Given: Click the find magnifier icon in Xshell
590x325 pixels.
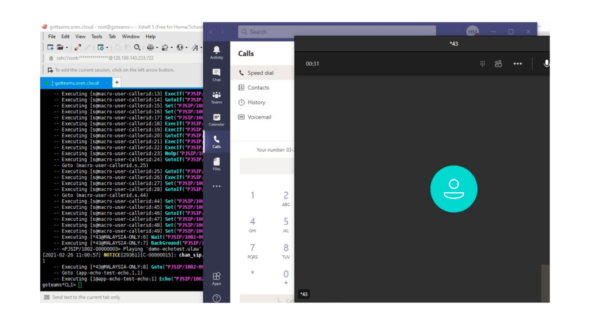Looking at the screenshot, I should point(137,47).
